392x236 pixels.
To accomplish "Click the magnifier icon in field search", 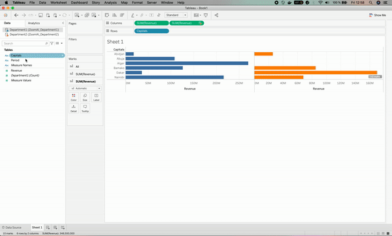I will pos(46,44).
